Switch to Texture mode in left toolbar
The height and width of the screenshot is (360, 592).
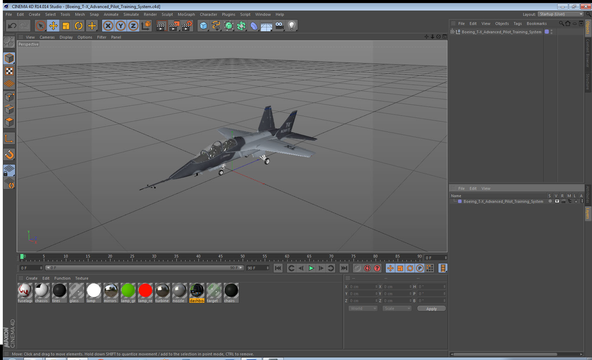coord(9,71)
